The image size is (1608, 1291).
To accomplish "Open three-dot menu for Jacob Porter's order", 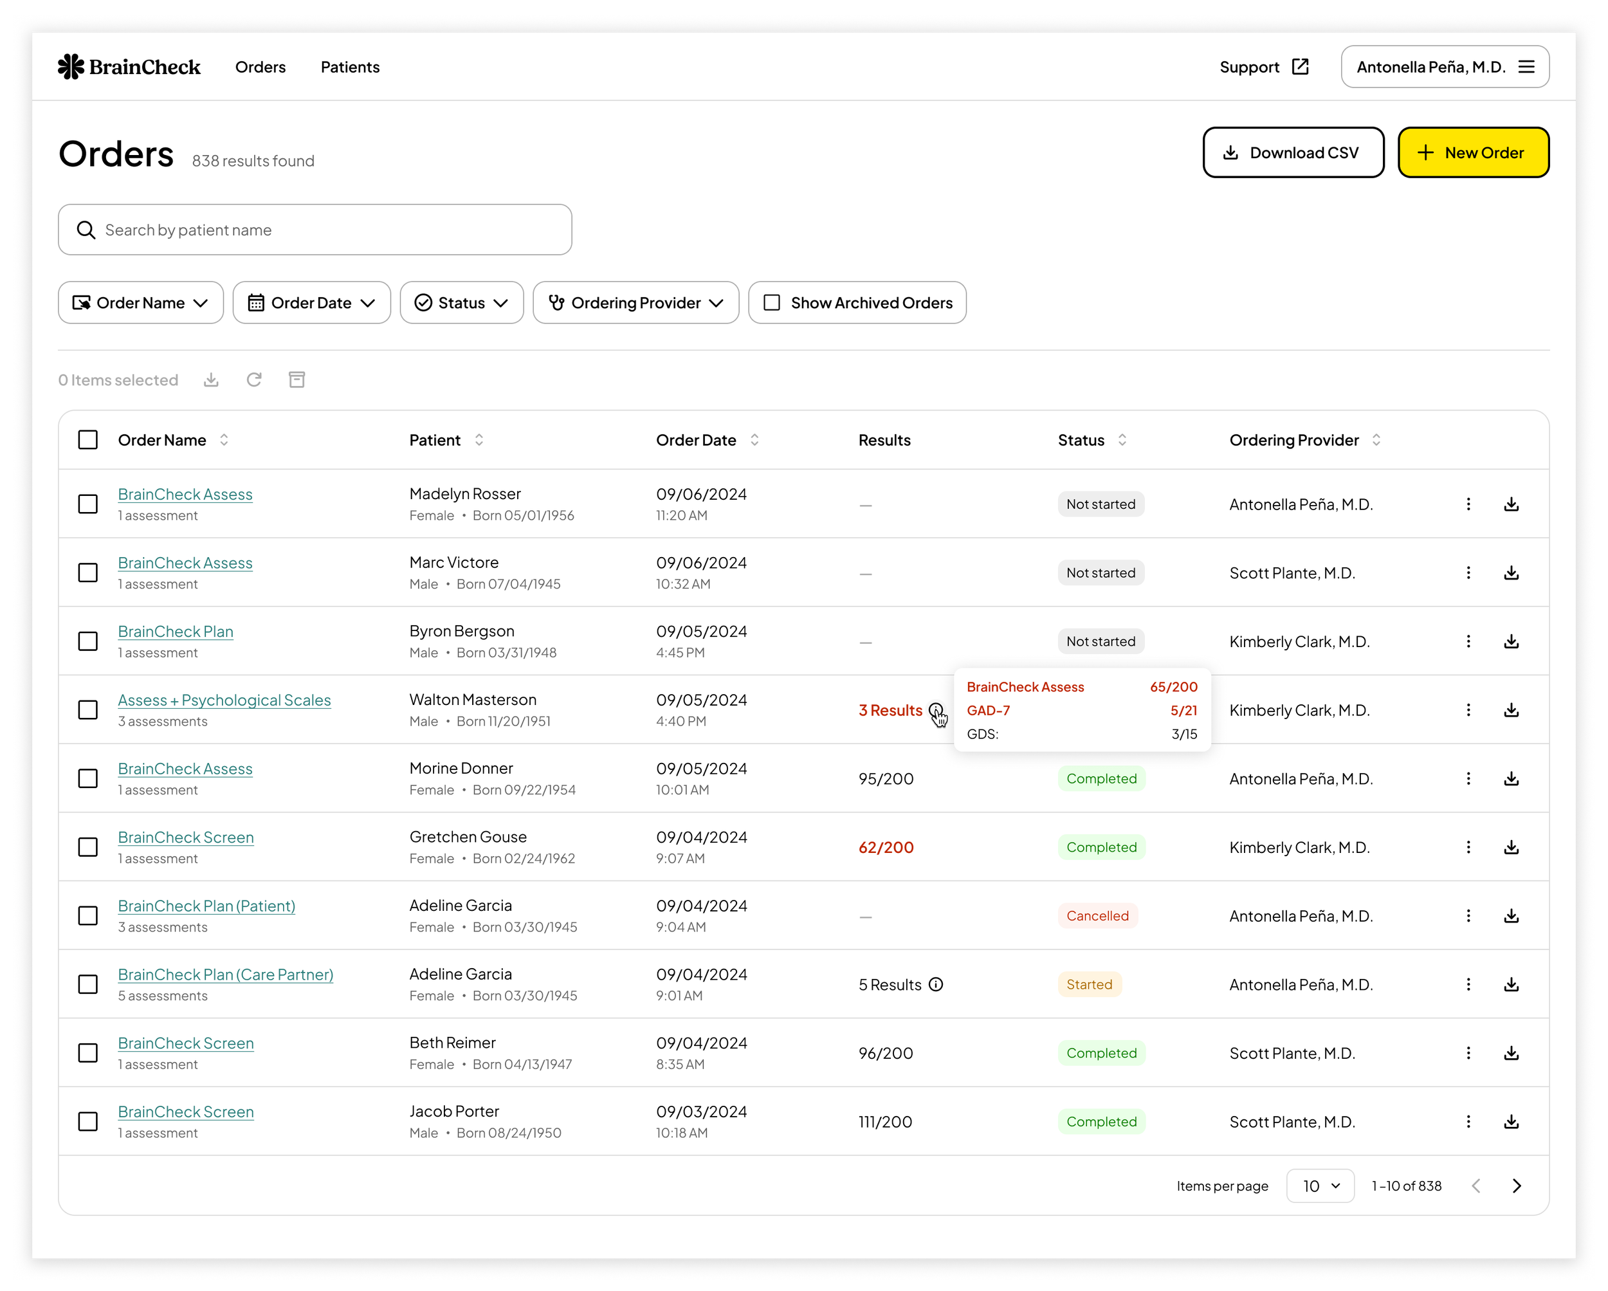I will pyautogui.click(x=1468, y=1122).
